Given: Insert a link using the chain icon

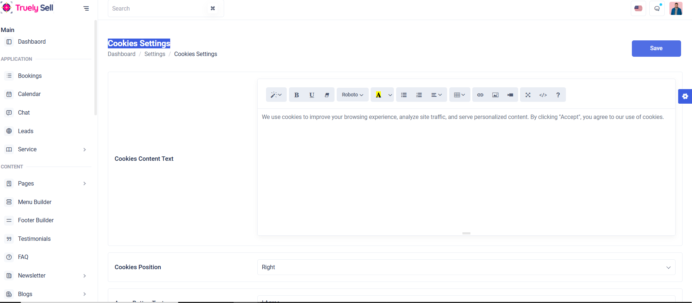Looking at the screenshot, I should (x=480, y=95).
